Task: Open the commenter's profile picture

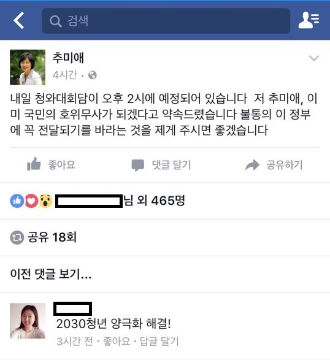Action: tap(28, 321)
